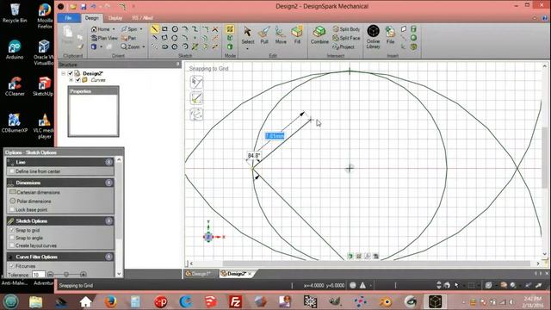Switch to the RS / Allied ribbon tab

coord(142,18)
